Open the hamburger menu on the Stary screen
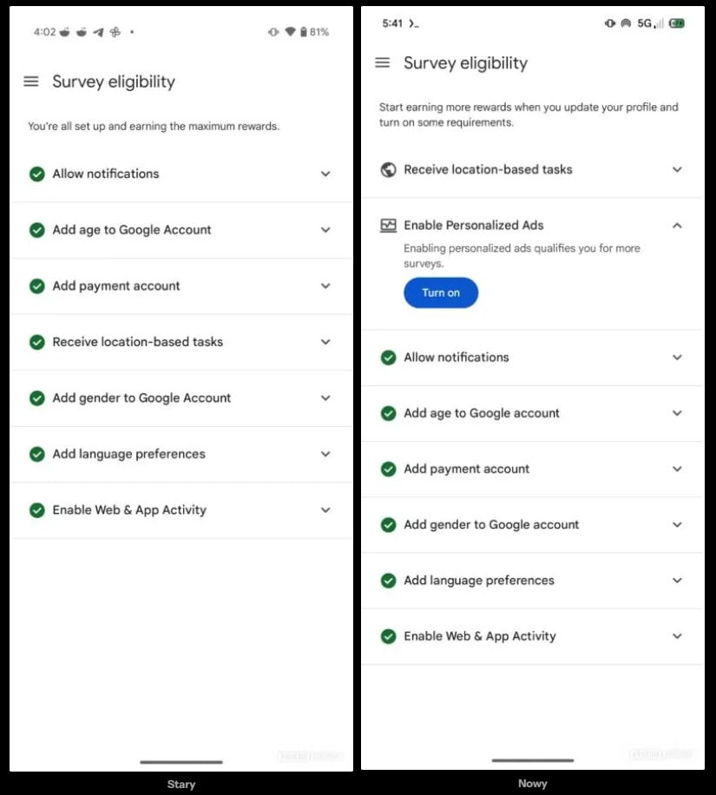716x795 pixels. tap(31, 82)
